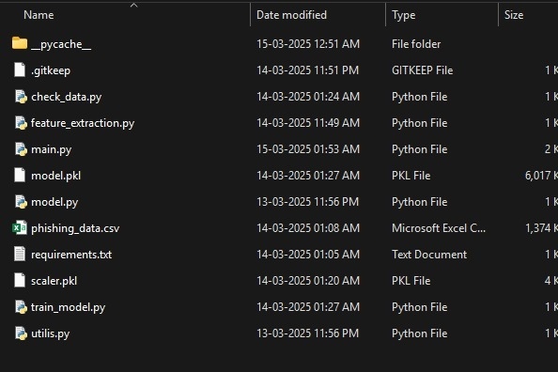The height and width of the screenshot is (372, 558).
Task: Click the date 14-03-2025 11:51 PM
Action: pyautogui.click(x=308, y=70)
